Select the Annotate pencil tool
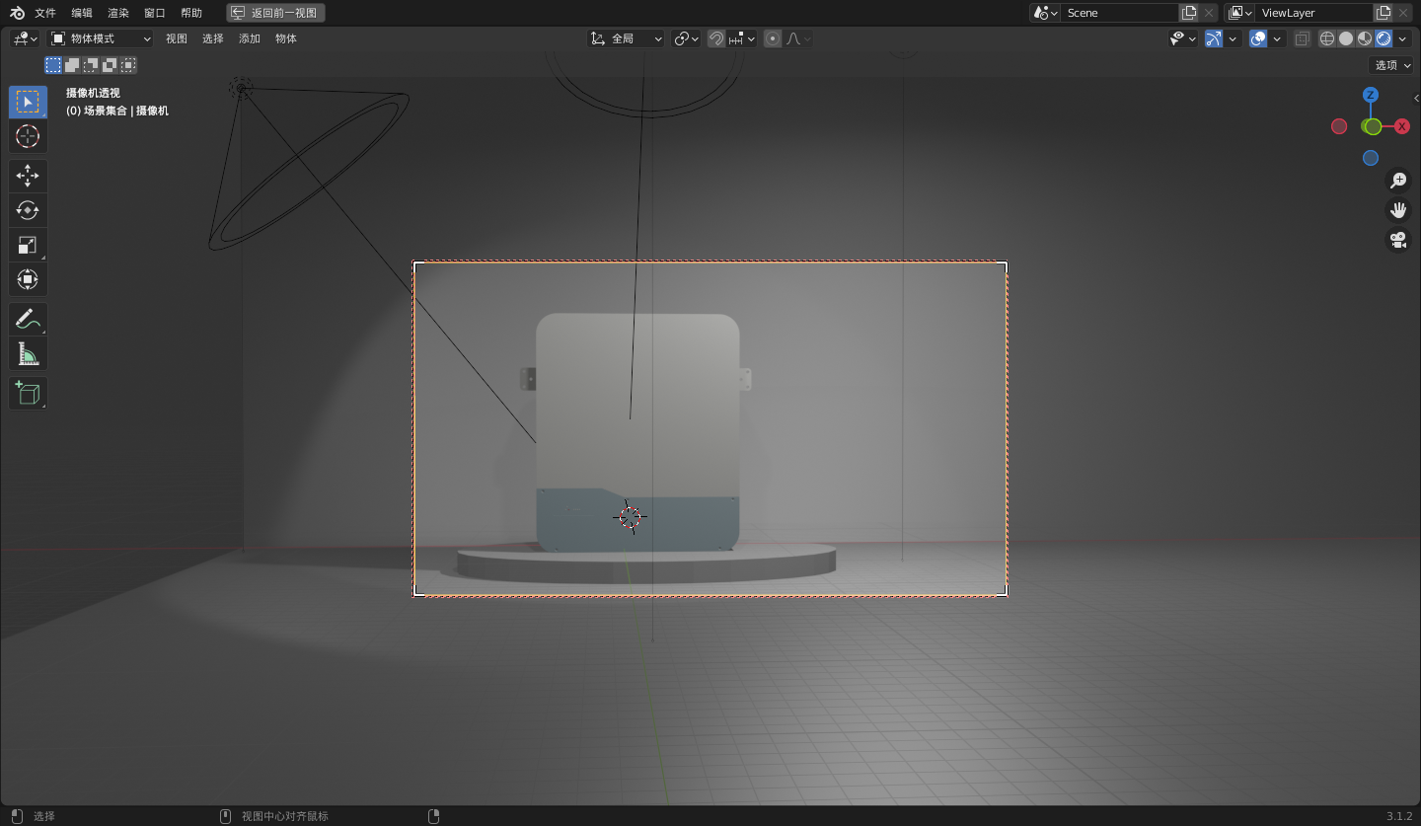This screenshot has width=1421, height=826. [28, 319]
